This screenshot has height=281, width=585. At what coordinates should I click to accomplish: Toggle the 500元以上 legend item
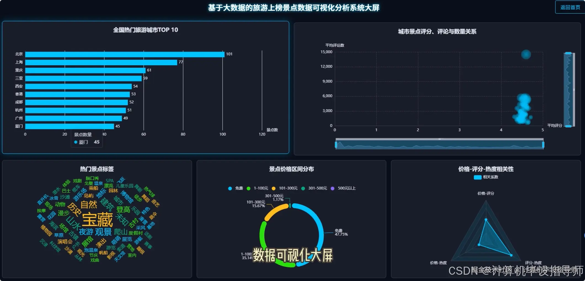pyautogui.click(x=343, y=188)
